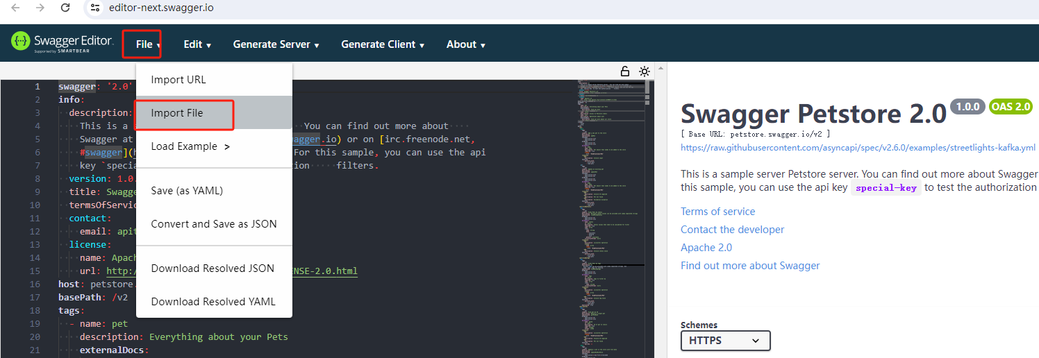Image resolution: width=1039 pixels, height=358 pixels.
Task: Click the browser back arrow
Action: coord(15,8)
